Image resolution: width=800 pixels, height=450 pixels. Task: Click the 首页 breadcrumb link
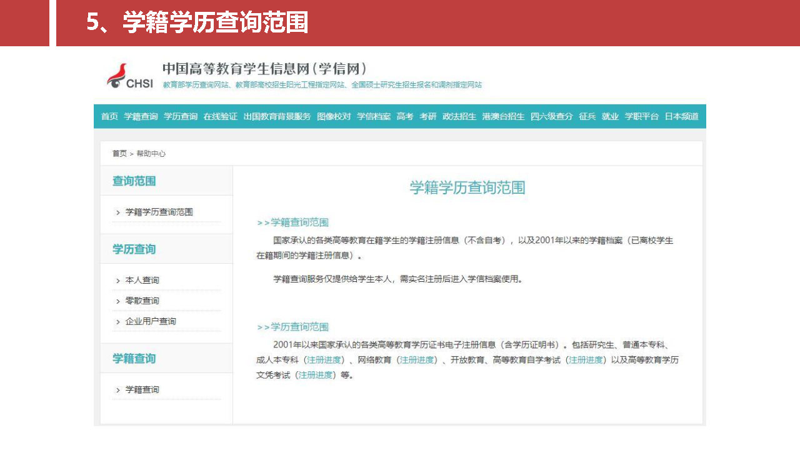tap(119, 153)
